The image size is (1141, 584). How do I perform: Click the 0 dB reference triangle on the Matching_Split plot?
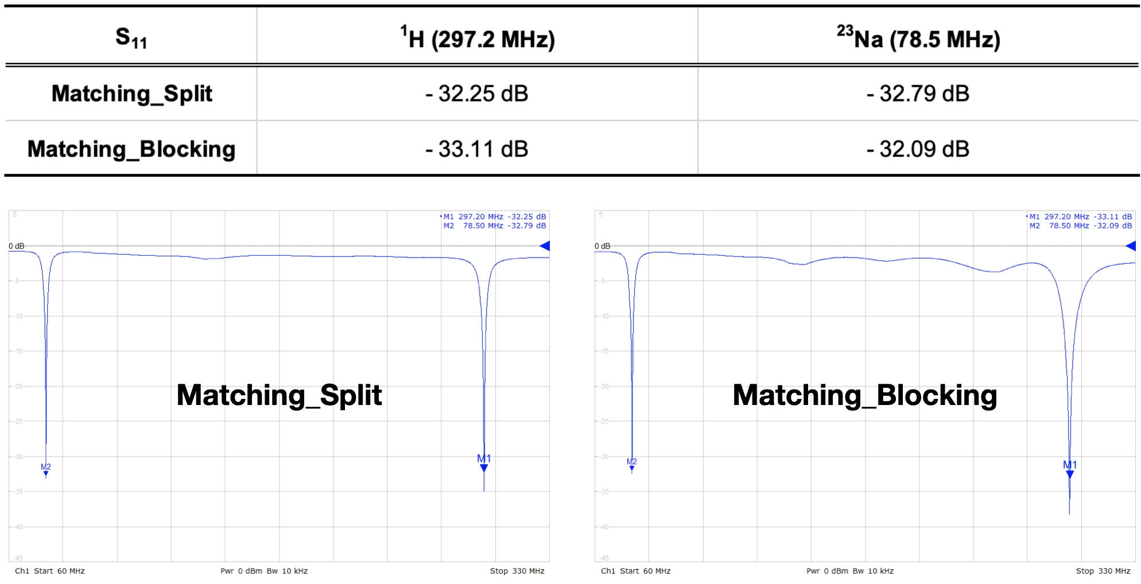[x=545, y=246]
